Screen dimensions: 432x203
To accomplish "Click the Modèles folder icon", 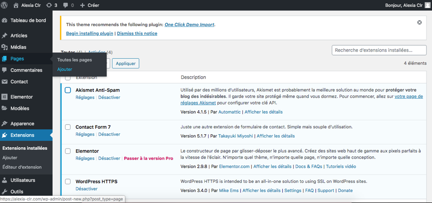I will pyautogui.click(x=5, y=108).
